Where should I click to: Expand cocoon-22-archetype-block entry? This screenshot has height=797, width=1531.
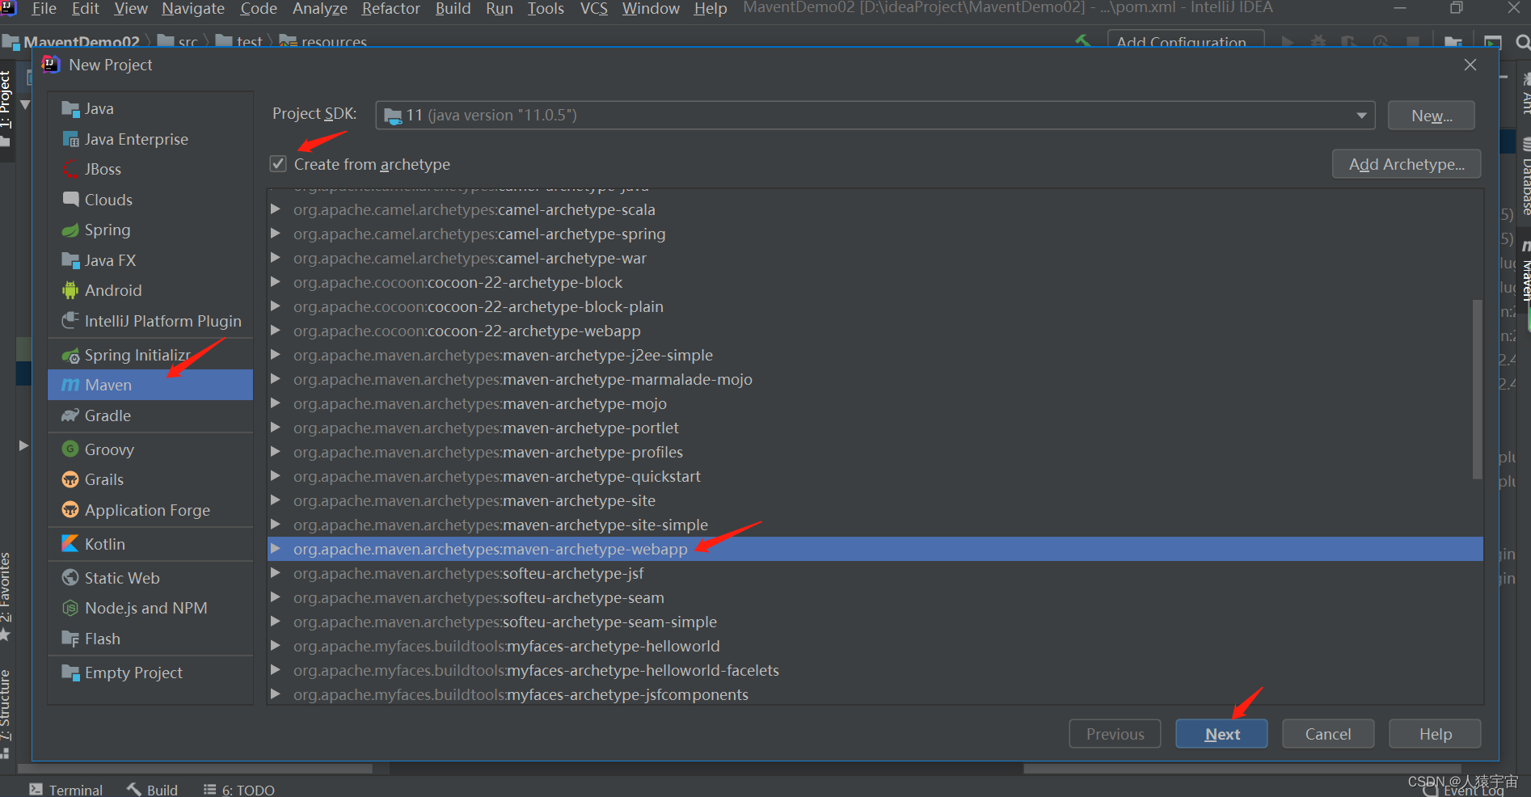tap(276, 282)
